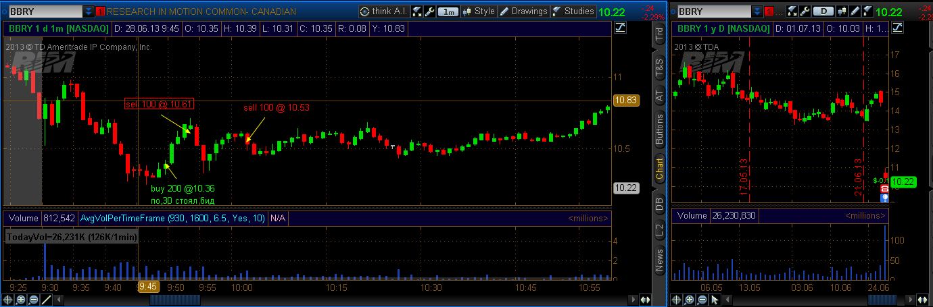Screen dimensions: 933x307
Task: Open candlestick style icon in right chart
Action: point(843,11)
